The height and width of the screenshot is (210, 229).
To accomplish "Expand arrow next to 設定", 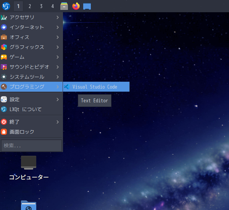I will click(x=58, y=100).
